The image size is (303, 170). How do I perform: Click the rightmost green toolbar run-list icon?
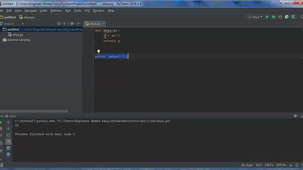click(293, 17)
